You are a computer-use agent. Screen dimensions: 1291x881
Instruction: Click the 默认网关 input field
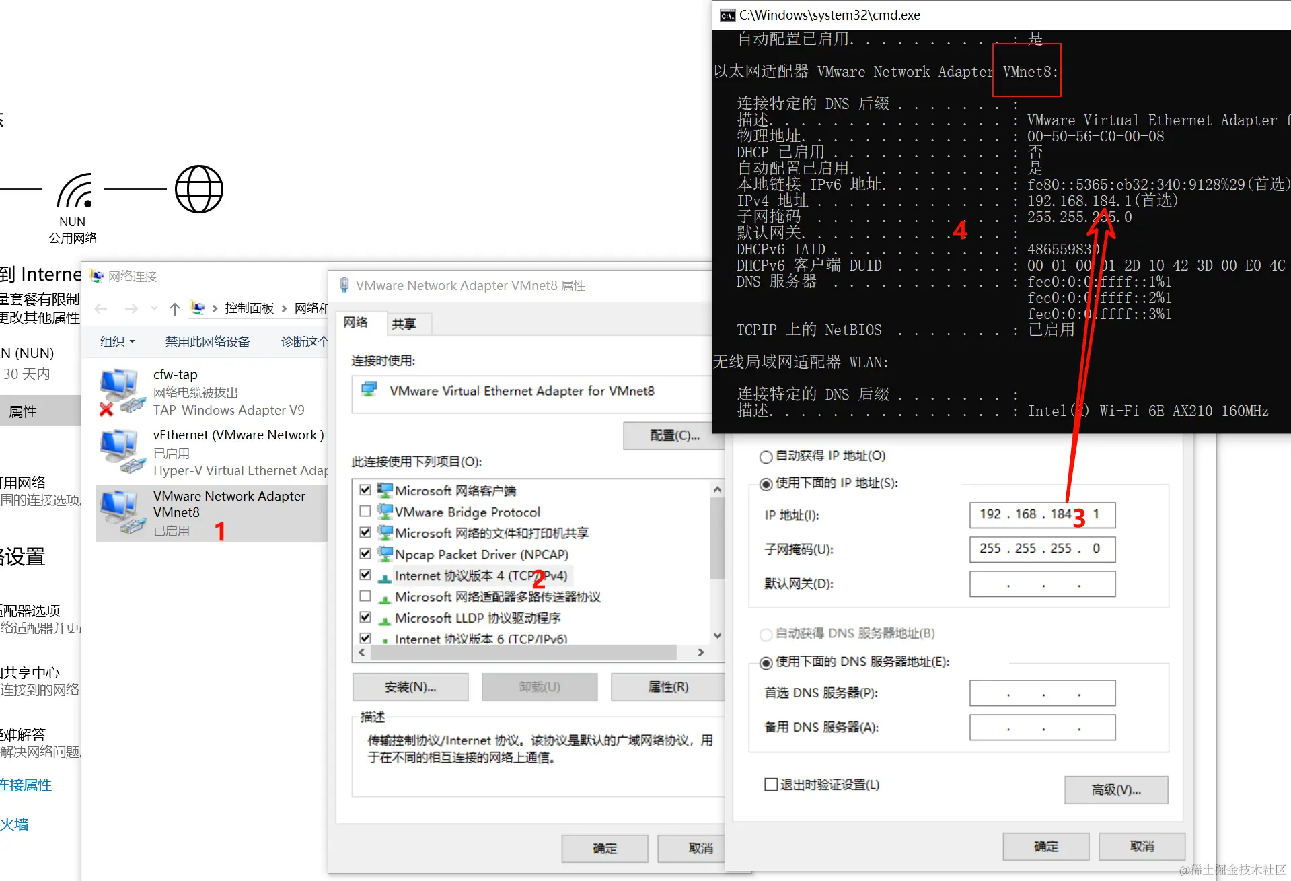1042,584
